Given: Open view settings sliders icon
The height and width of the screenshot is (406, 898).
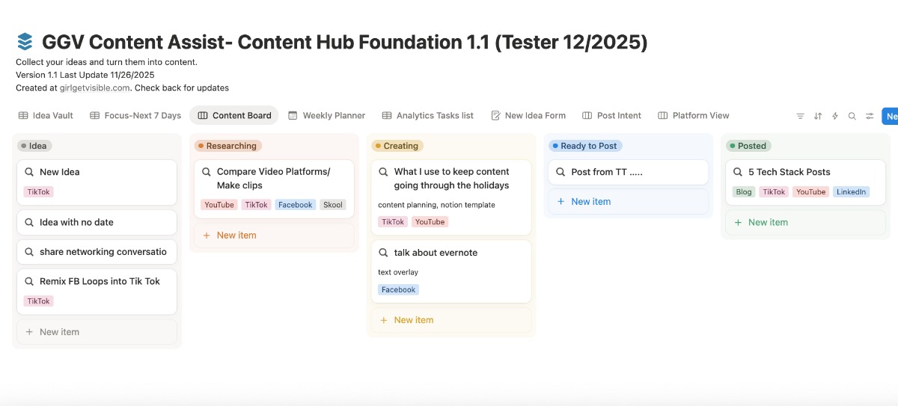Looking at the screenshot, I should (x=870, y=116).
